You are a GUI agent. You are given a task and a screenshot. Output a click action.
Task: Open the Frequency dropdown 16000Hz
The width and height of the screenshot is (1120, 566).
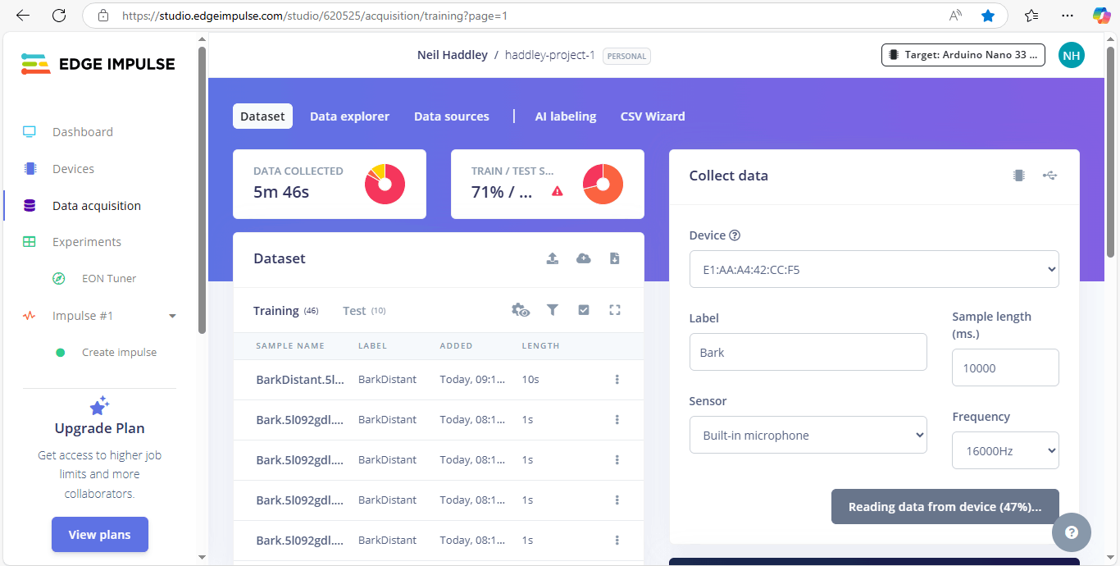[x=1005, y=450]
